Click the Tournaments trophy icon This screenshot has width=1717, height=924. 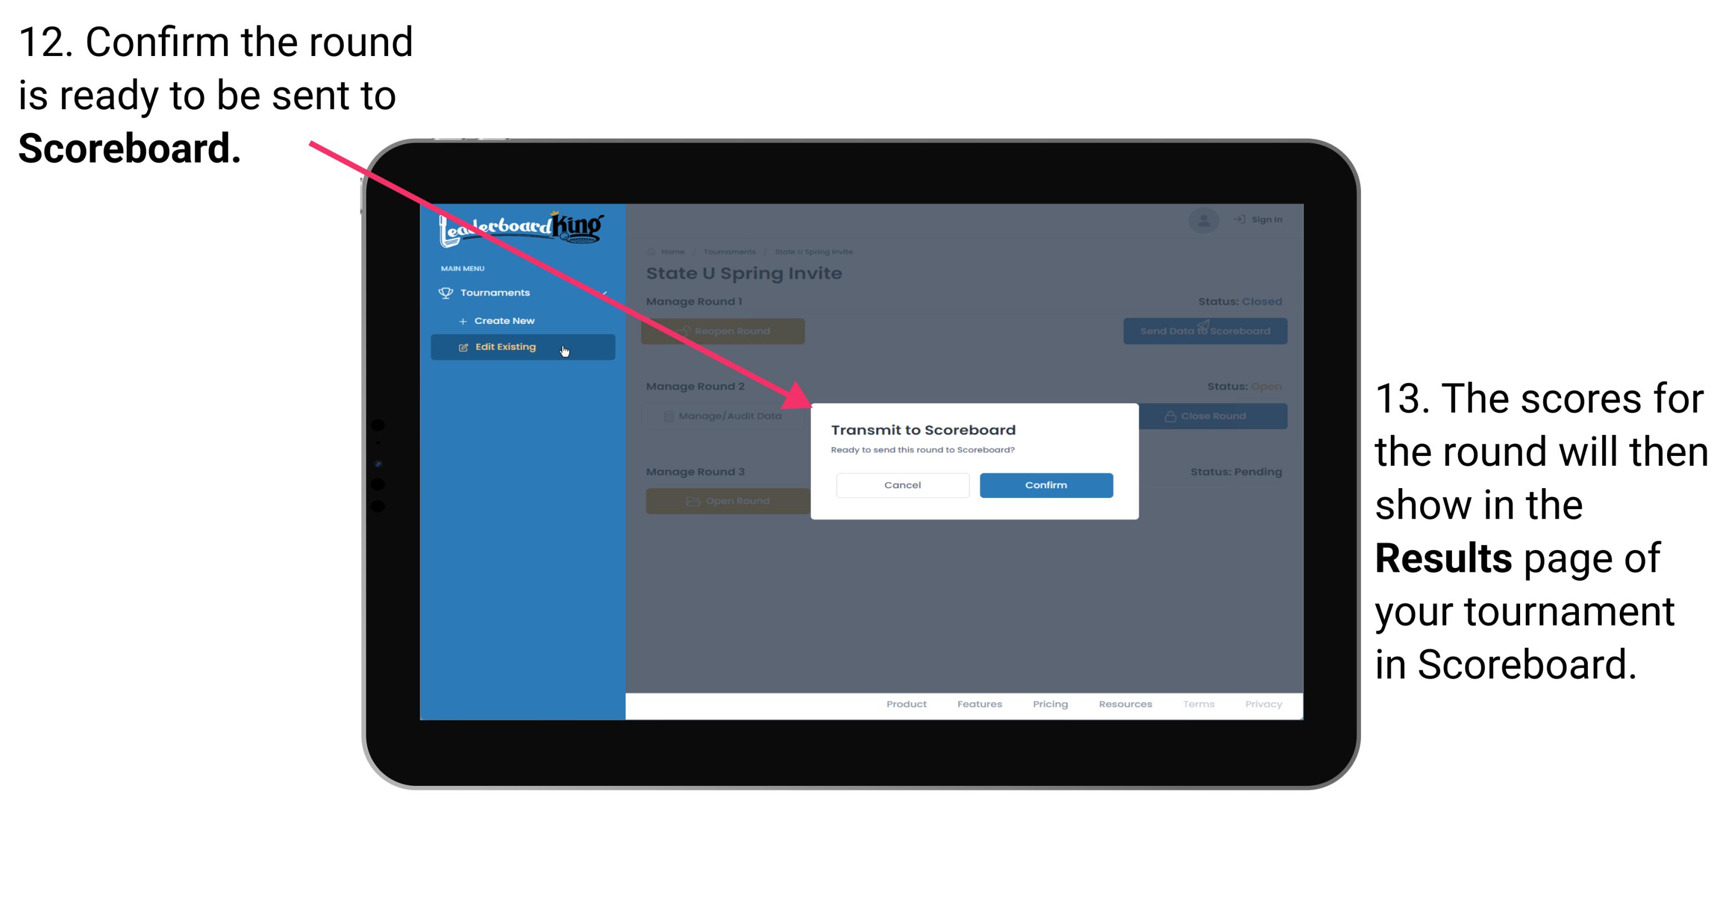coord(446,292)
